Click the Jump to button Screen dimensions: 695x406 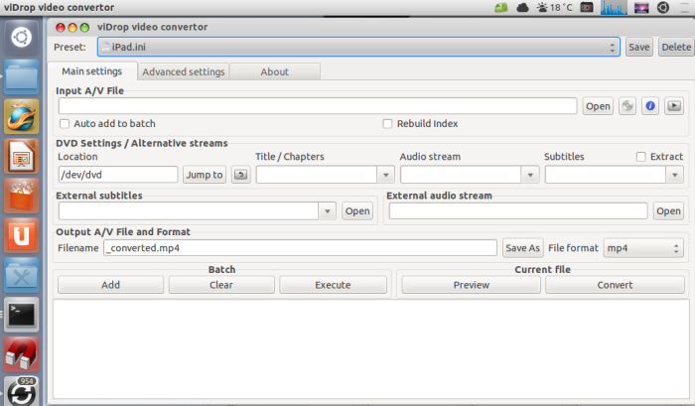click(205, 175)
